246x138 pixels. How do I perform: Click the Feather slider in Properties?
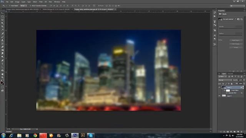(231, 35)
